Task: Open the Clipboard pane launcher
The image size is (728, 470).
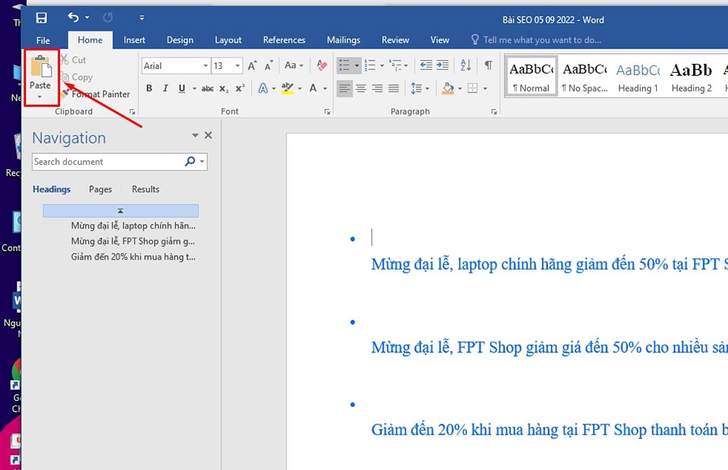Action: pyautogui.click(x=132, y=112)
